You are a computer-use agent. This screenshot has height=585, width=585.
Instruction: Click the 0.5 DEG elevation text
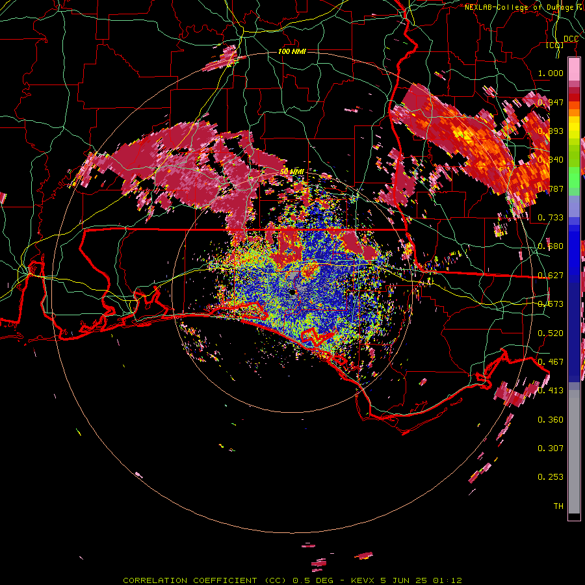[313, 580]
